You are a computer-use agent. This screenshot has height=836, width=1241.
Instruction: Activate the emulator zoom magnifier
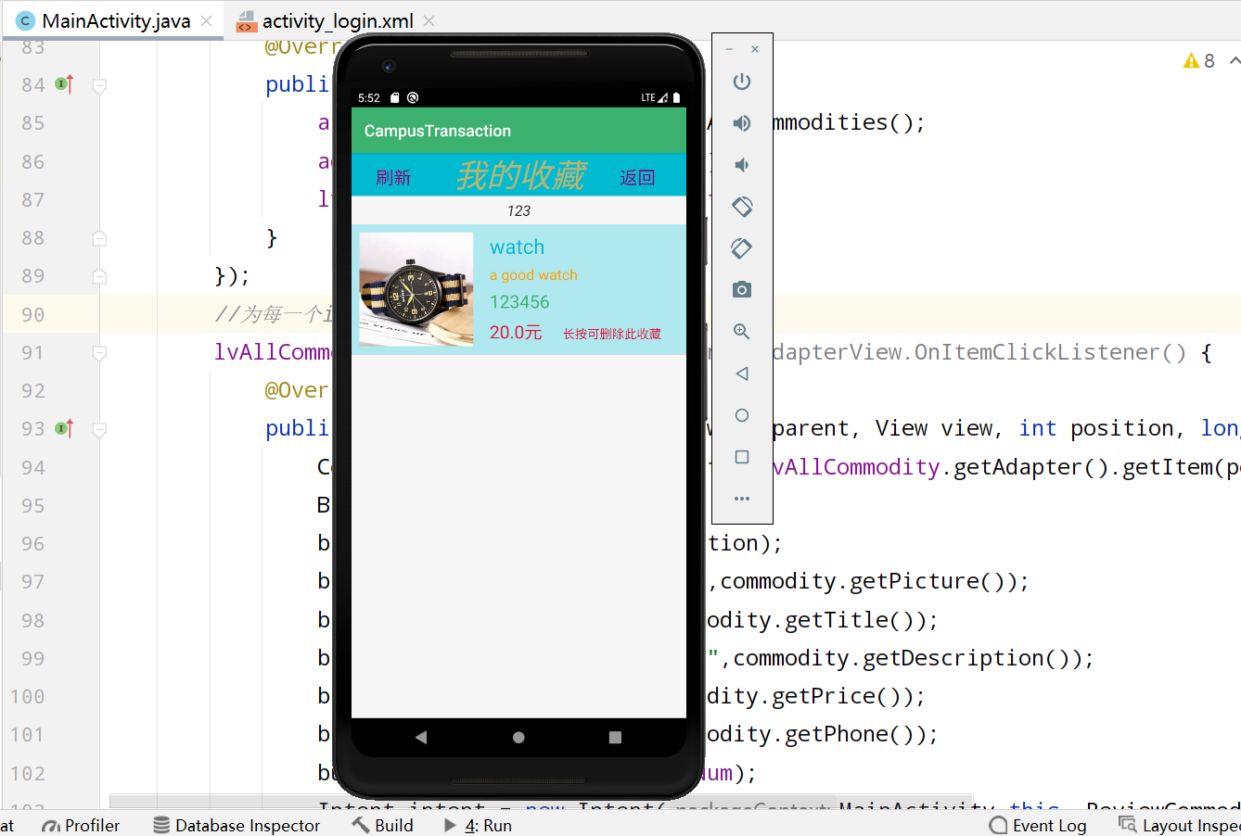pyautogui.click(x=742, y=332)
